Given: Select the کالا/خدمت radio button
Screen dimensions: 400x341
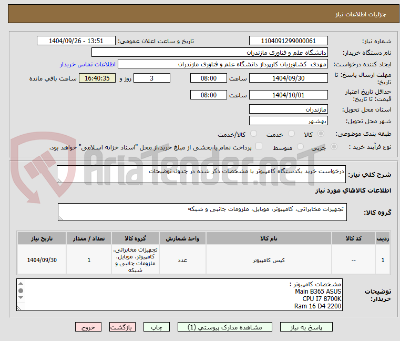Looking at the screenshot, I should (253, 134).
